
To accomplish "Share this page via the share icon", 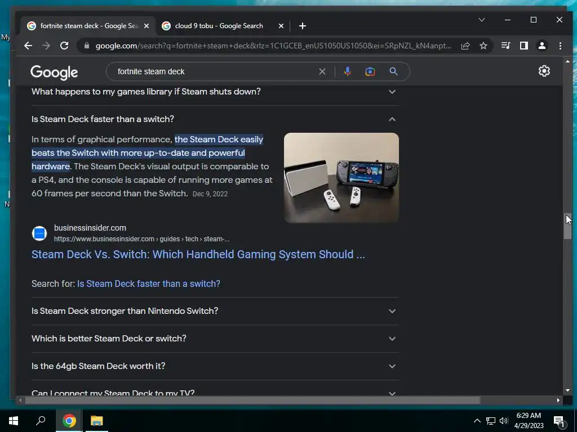I will (x=465, y=46).
